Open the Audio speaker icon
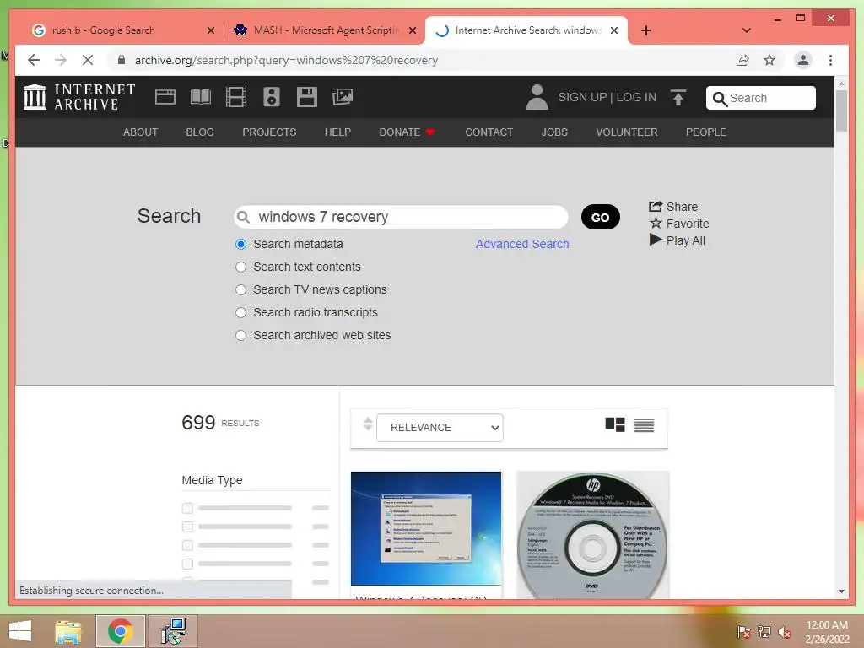The image size is (864, 648). pyautogui.click(x=271, y=97)
